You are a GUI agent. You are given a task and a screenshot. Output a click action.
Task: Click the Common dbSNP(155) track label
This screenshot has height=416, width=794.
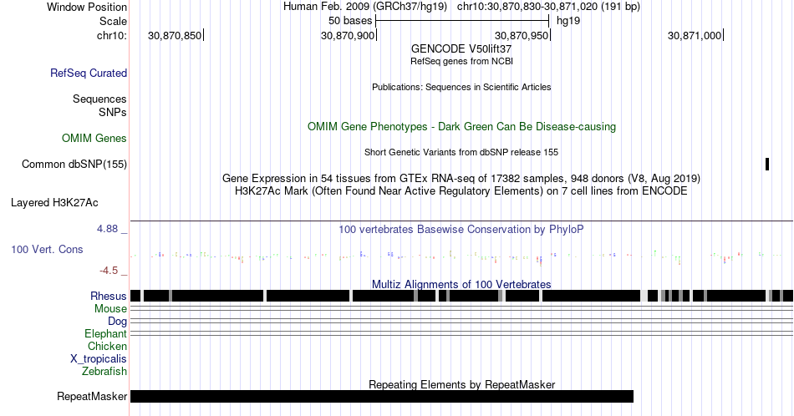click(x=74, y=164)
